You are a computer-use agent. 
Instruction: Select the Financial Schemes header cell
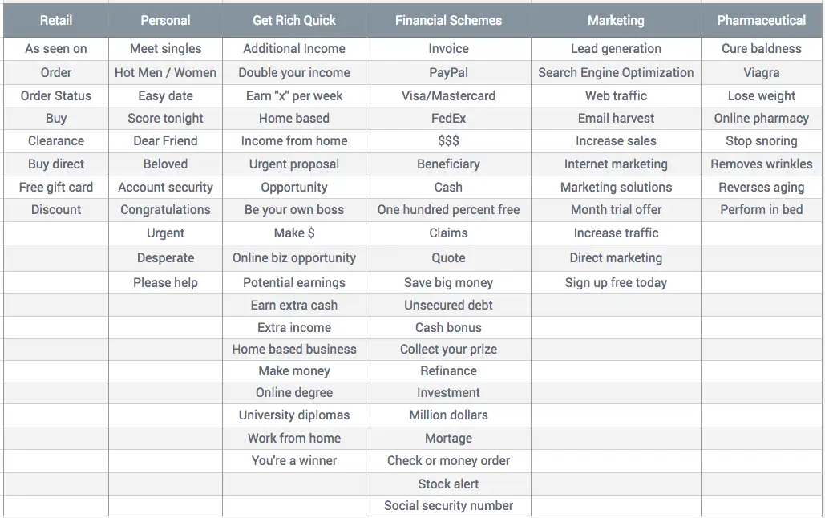click(x=448, y=21)
